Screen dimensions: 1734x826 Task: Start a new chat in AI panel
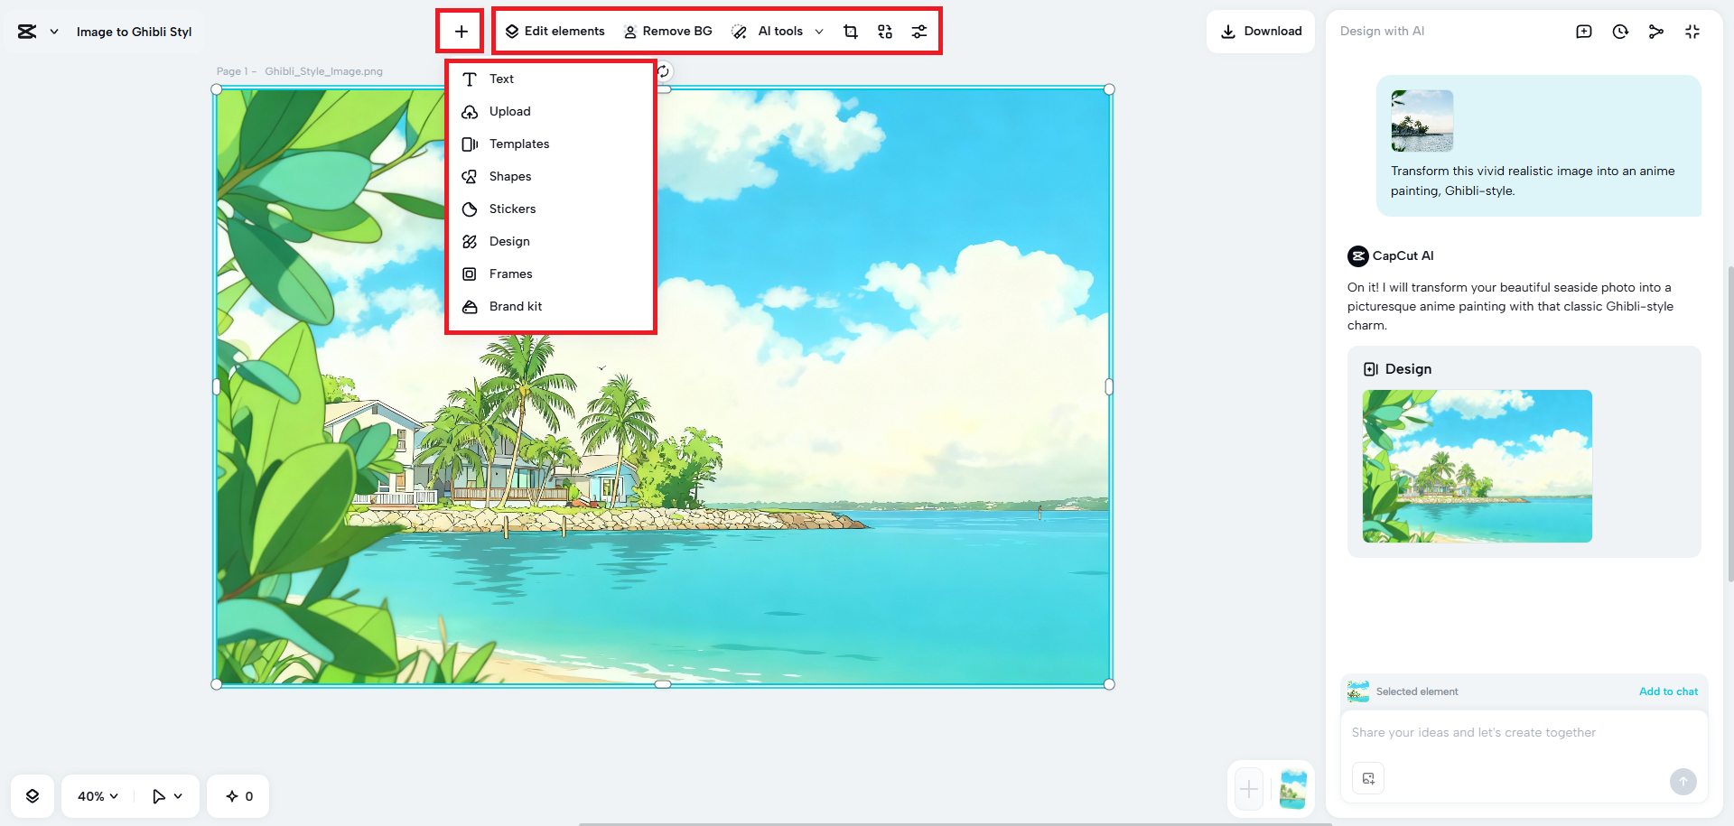click(x=1584, y=32)
